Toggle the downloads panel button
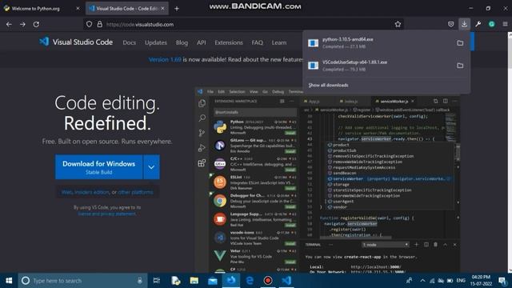The width and height of the screenshot is (512, 288). (x=464, y=24)
